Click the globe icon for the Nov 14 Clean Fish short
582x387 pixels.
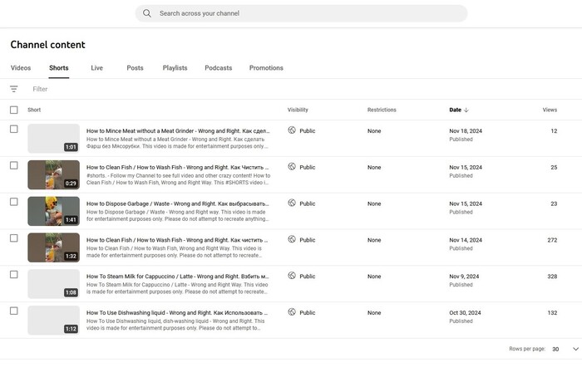pos(292,239)
